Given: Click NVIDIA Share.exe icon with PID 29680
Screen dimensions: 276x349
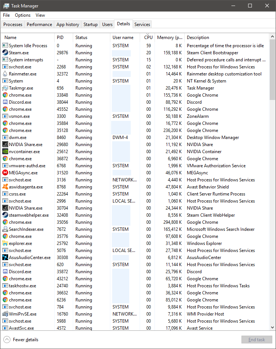Looking at the screenshot, I should [x=5, y=145].
